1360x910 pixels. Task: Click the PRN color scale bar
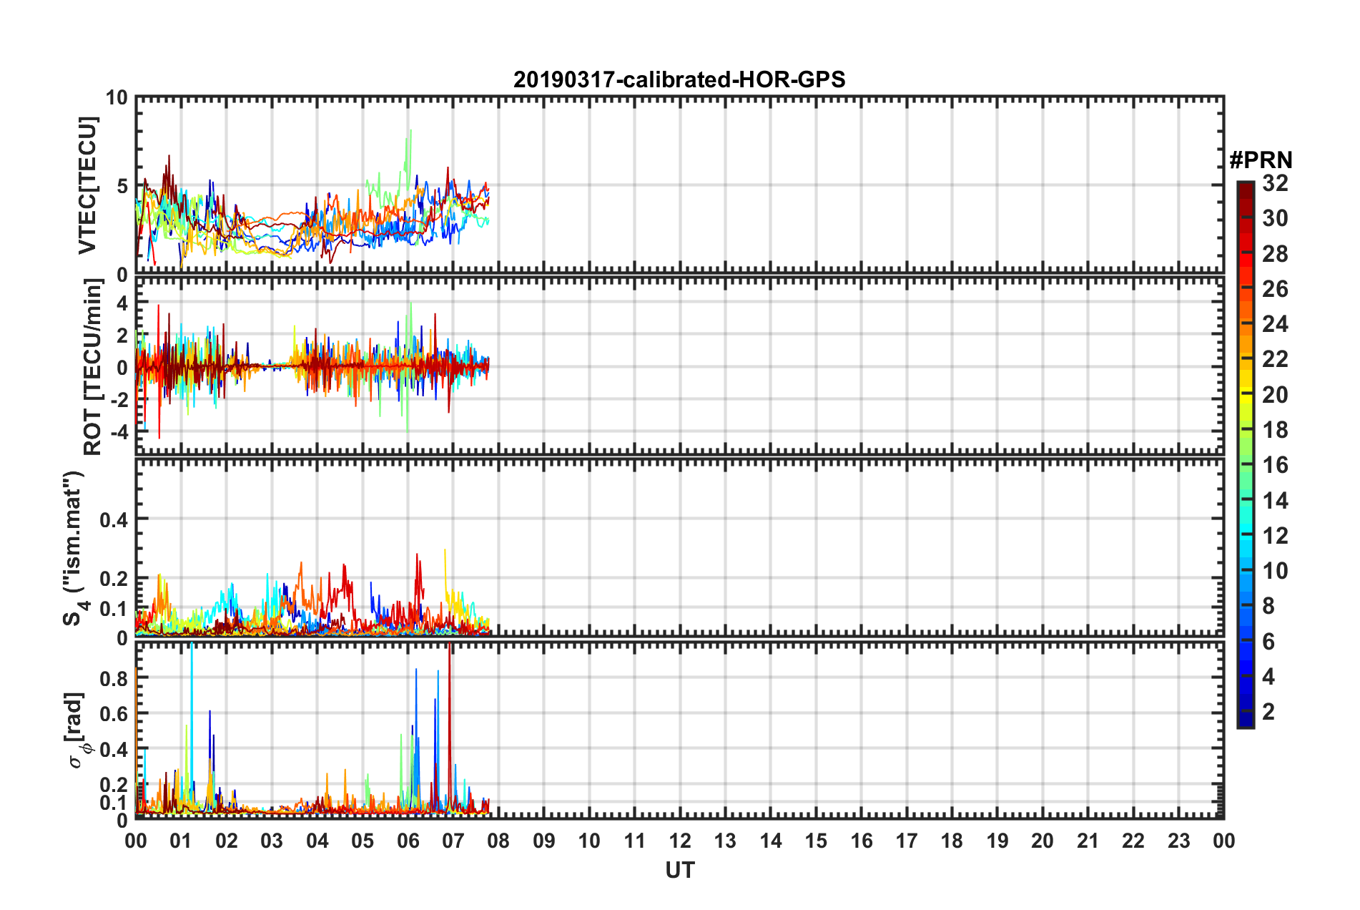[1245, 455]
